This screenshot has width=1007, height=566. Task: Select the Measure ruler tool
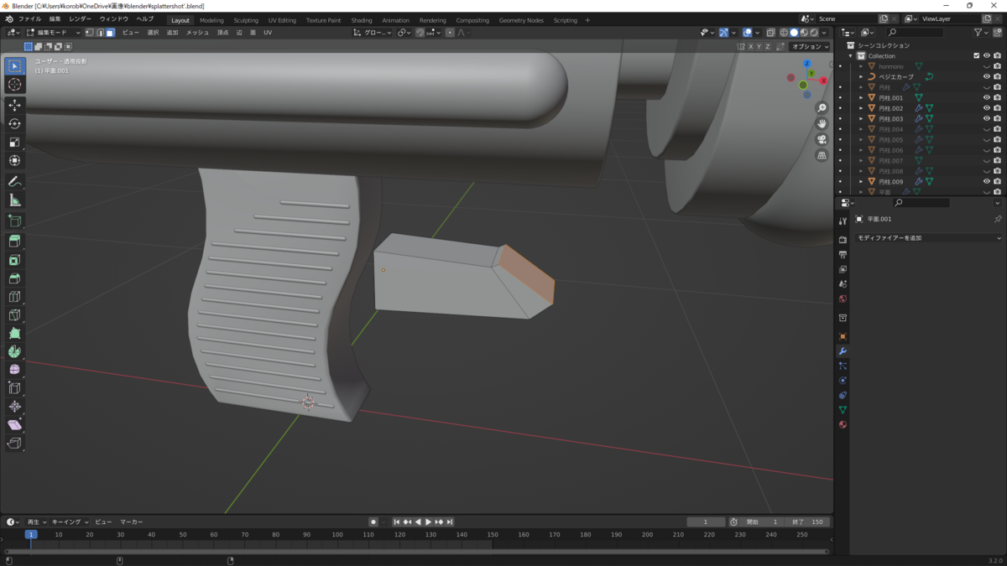[14, 200]
